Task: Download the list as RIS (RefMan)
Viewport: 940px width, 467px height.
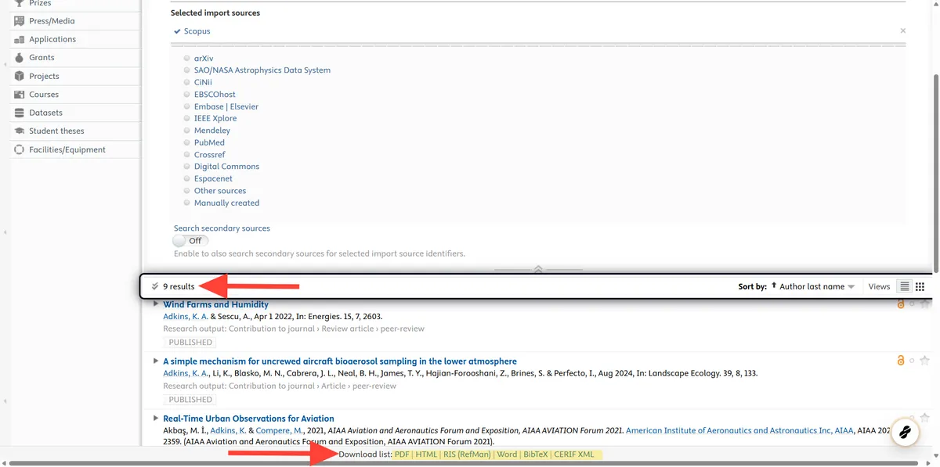Action: pyautogui.click(x=467, y=454)
